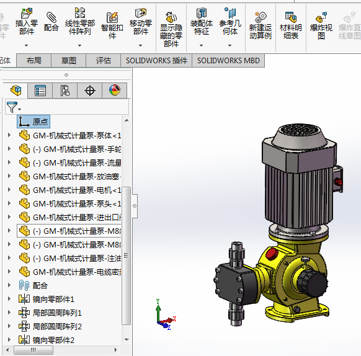Open filter funnel dropdown arrow

20,110
